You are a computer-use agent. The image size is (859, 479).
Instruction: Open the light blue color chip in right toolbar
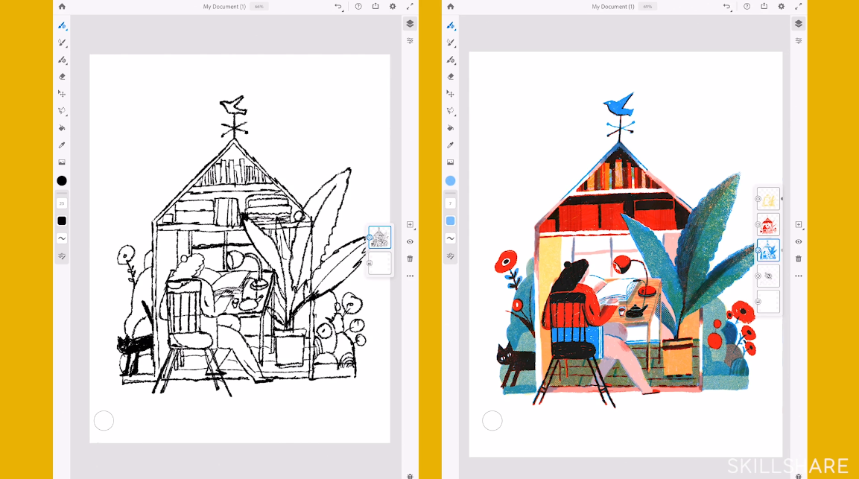tap(451, 221)
